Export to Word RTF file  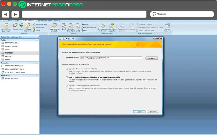(85, 24)
